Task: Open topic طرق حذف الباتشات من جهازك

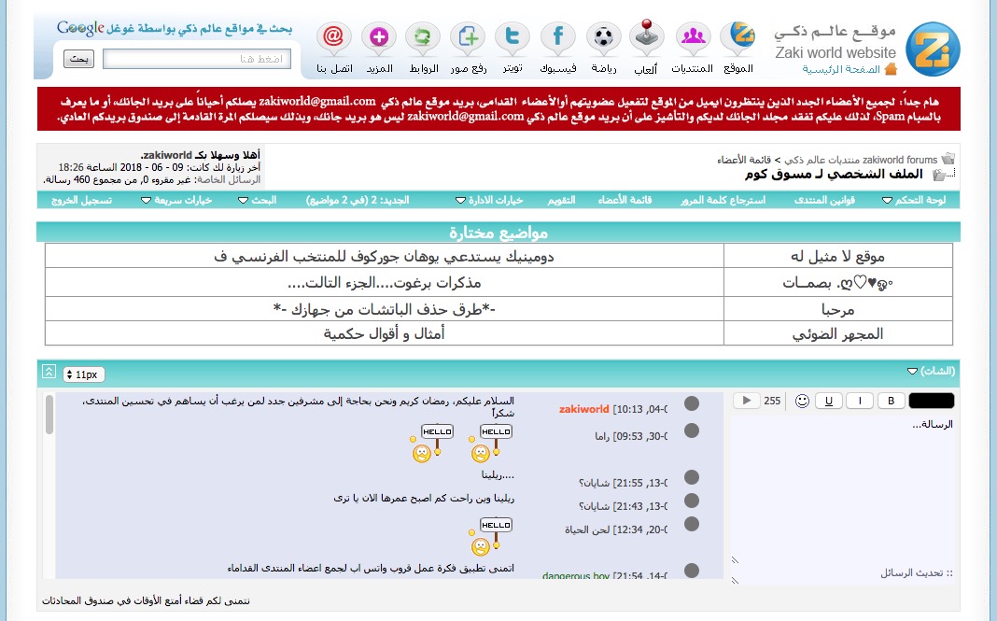Action: pos(384,309)
